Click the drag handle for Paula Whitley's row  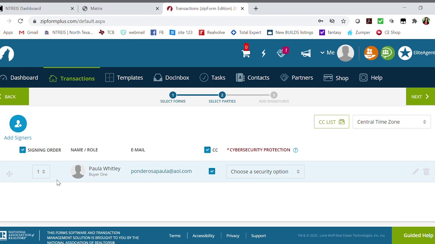tap(10, 174)
